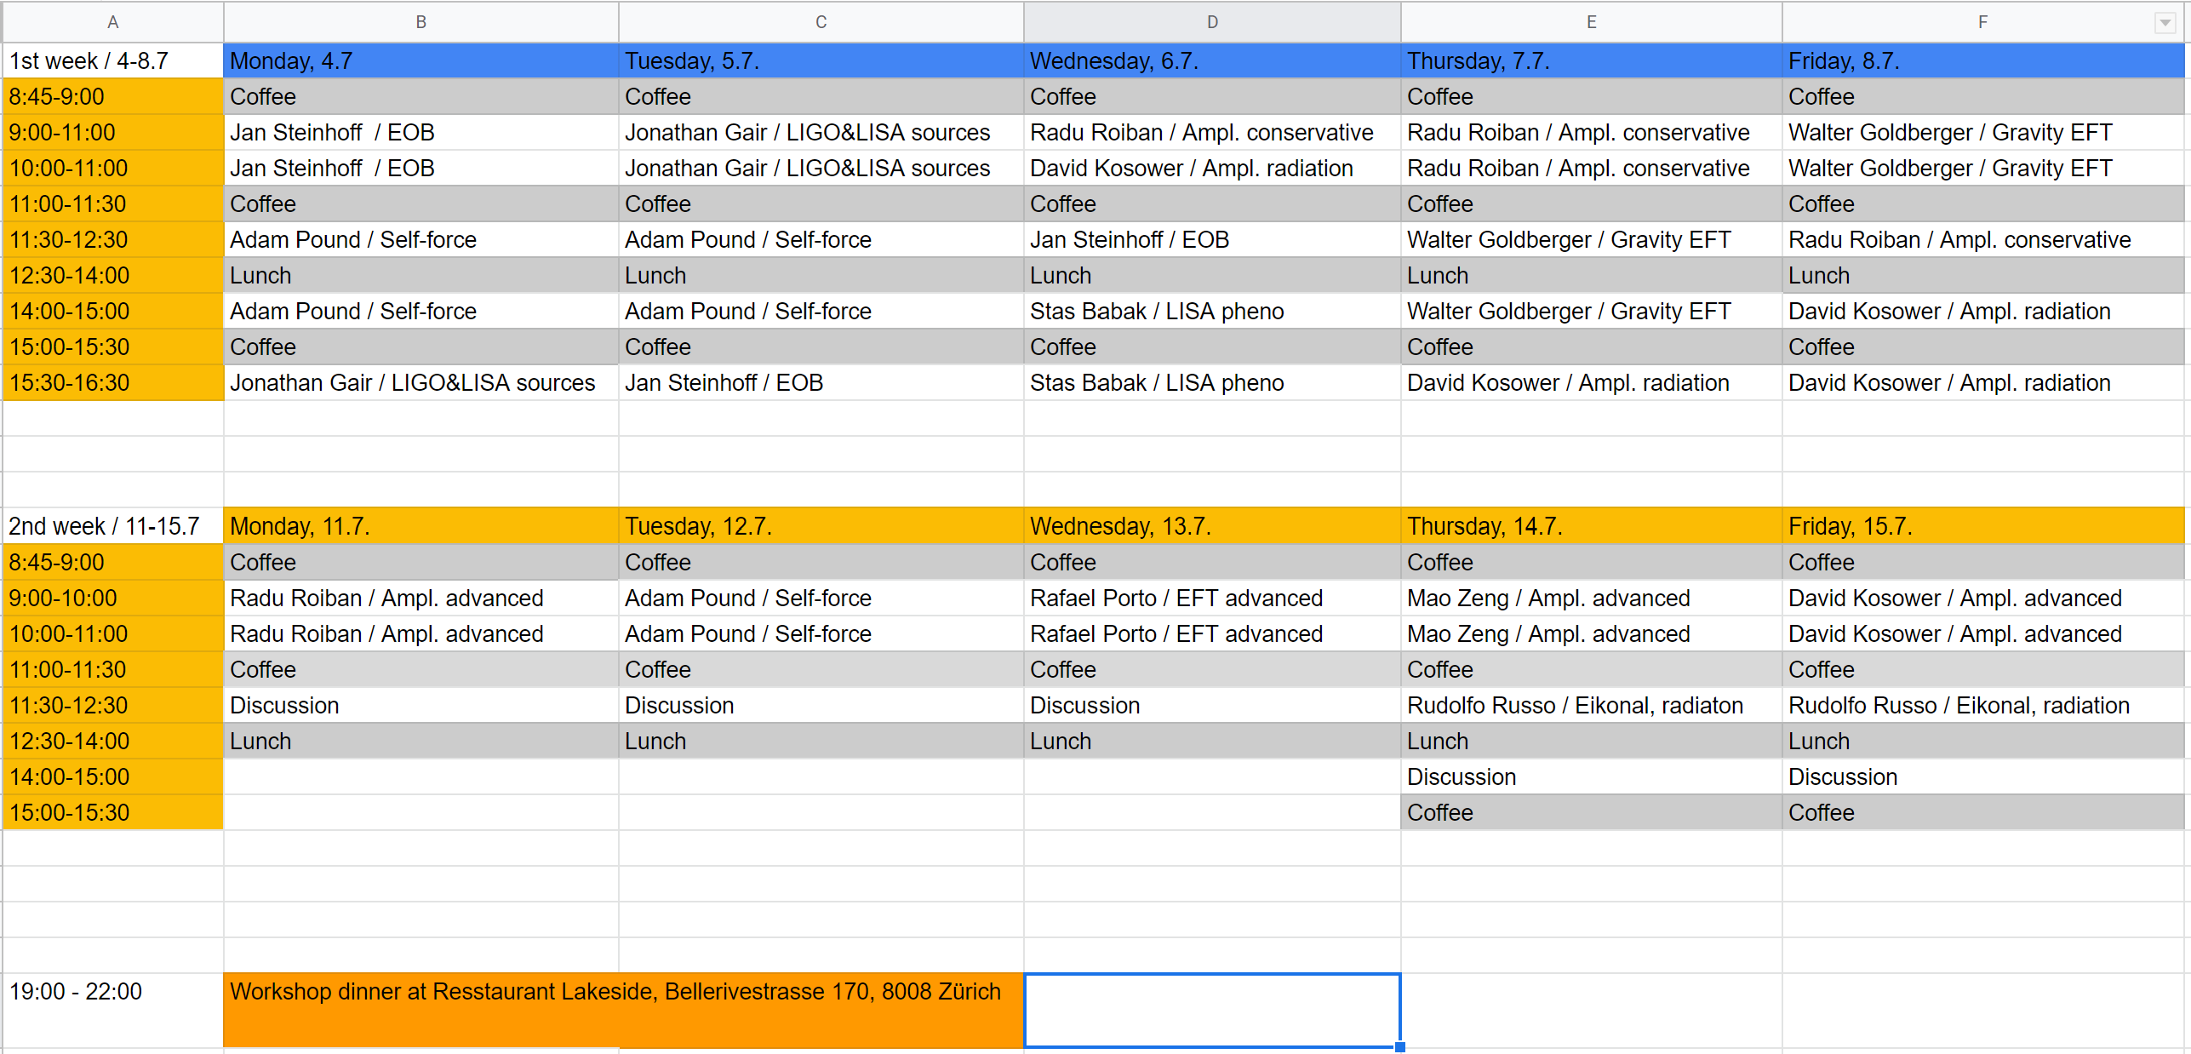The width and height of the screenshot is (2191, 1054).
Task: Select 'Jan Steinhoff / EOB' in Tuesday column
Action: [821, 383]
